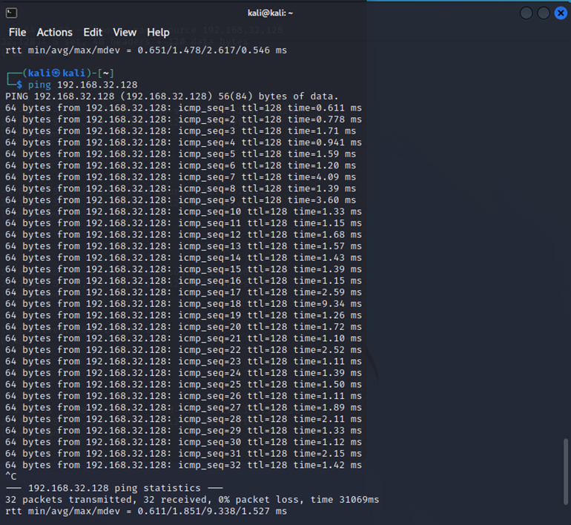
Task: Close the kali terminal window
Action: [x=561, y=13]
